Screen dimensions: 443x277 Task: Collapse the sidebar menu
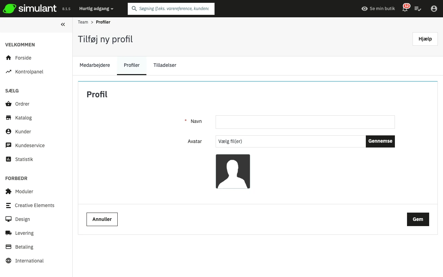click(63, 25)
